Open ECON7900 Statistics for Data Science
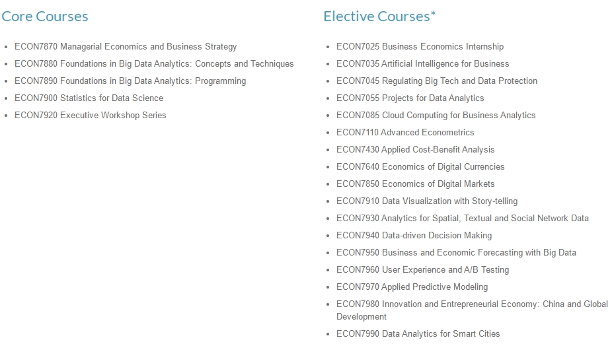The width and height of the screenshot is (612, 344). (89, 98)
